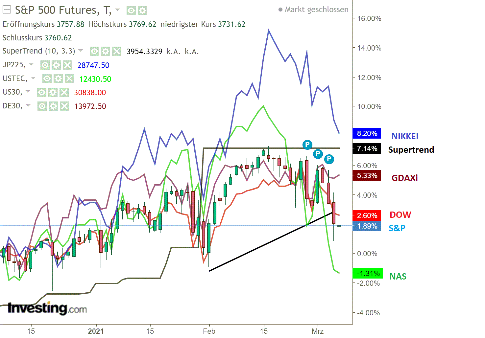Click the Höchstkurs 3769.62 value
This screenshot has height=338, width=485.
tap(143, 24)
